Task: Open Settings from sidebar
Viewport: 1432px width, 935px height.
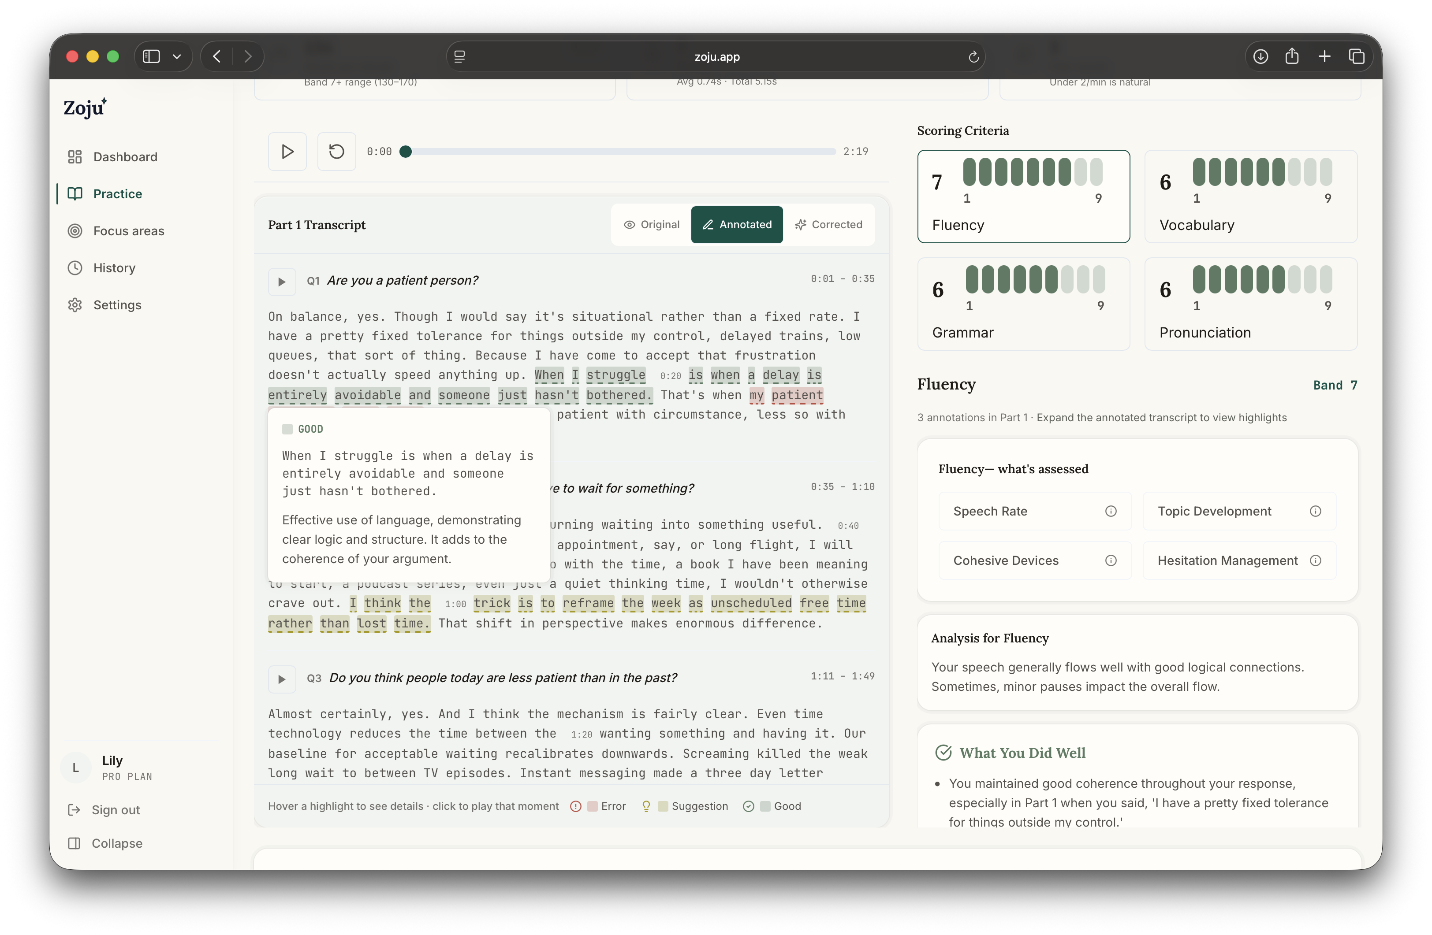Action: tap(117, 305)
